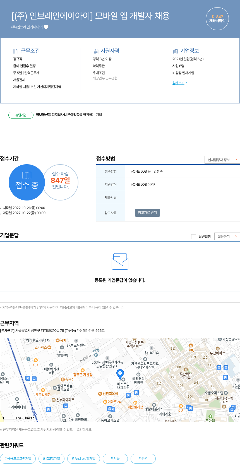This screenshot has width=240, height=464.
Task: Download via 참고자료 받기 button
Action: (147, 213)
